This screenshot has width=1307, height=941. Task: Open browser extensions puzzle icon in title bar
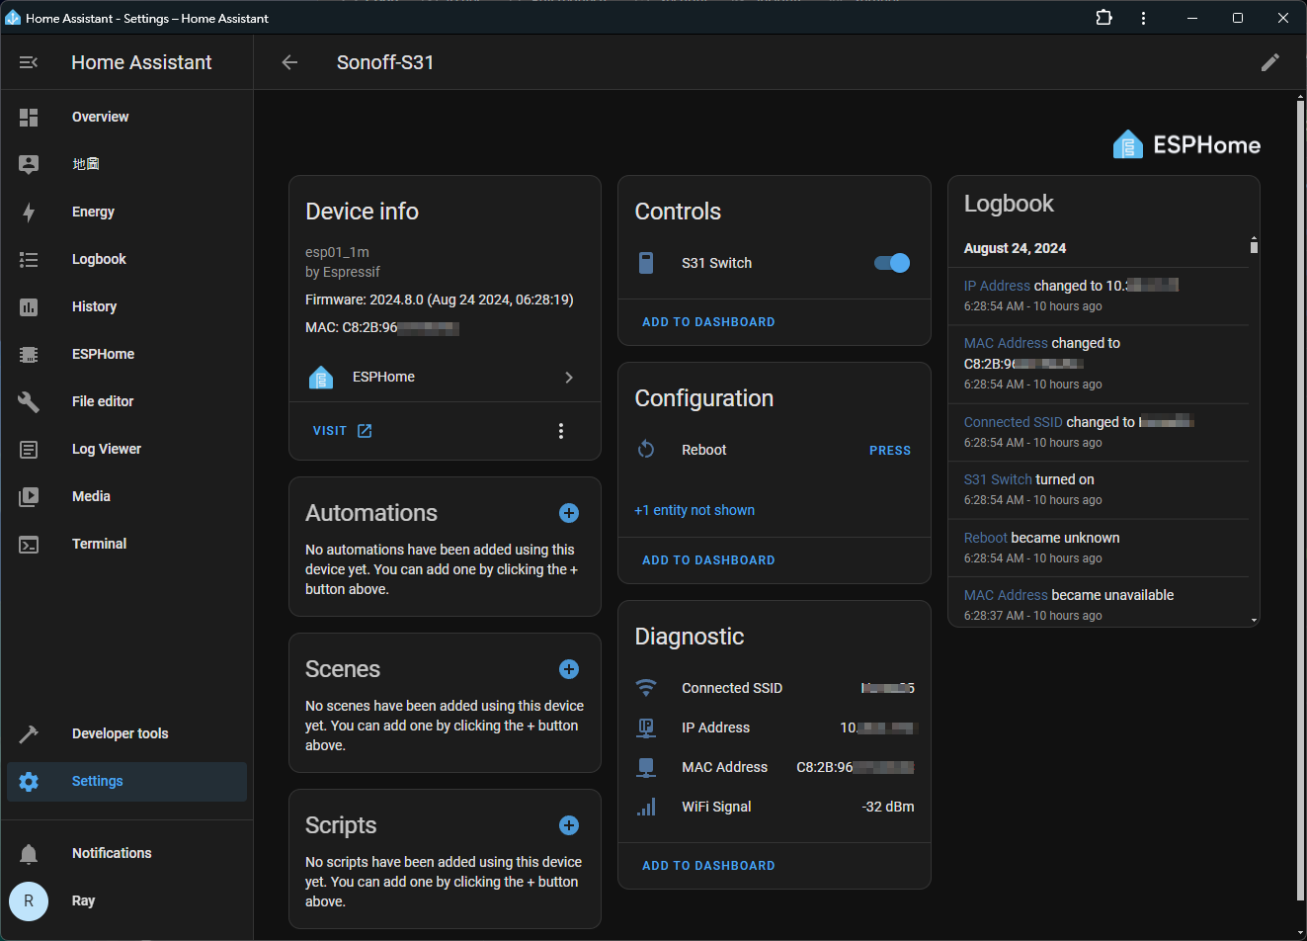[1104, 18]
